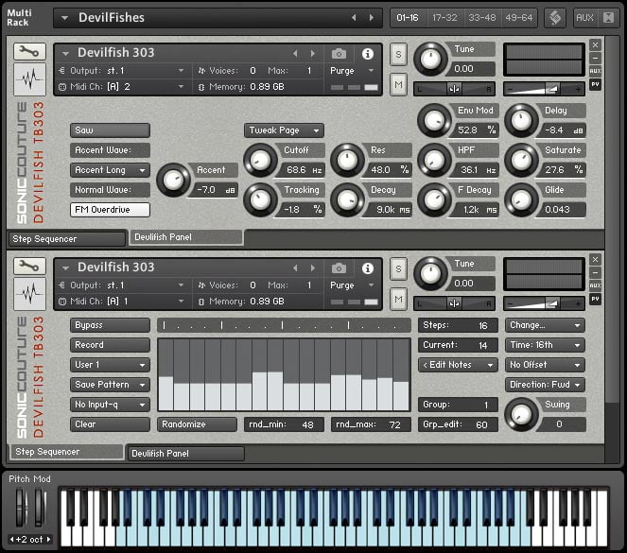The height and width of the screenshot is (553, 627).
Task: Take snapshot with camera icon, channel 2 instrument
Action: [339, 54]
